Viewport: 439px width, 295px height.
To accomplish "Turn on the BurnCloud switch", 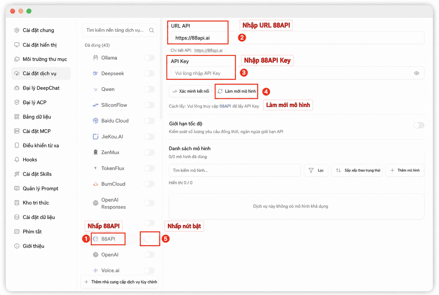I will [149, 184].
